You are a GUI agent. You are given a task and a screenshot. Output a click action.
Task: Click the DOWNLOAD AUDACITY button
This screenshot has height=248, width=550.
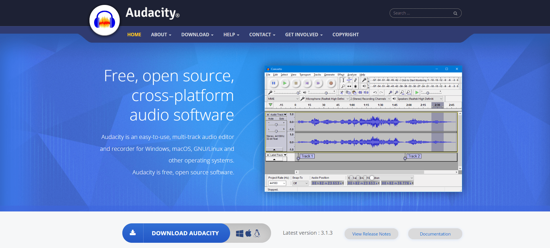tap(176, 233)
